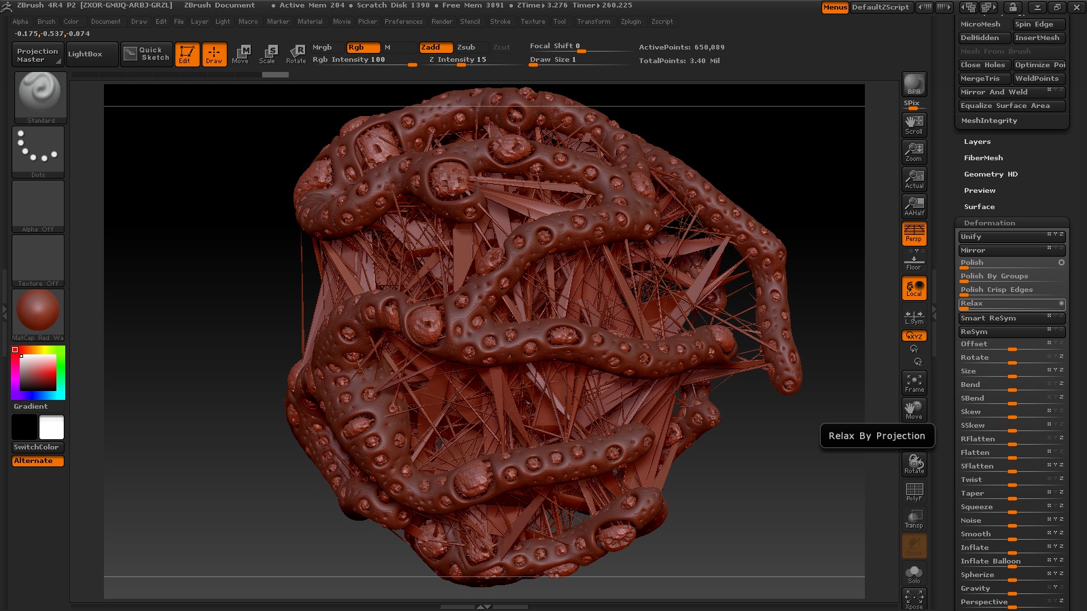Select the Scroll canvas tool
Viewport: 1087px width, 611px height.
pos(914,124)
